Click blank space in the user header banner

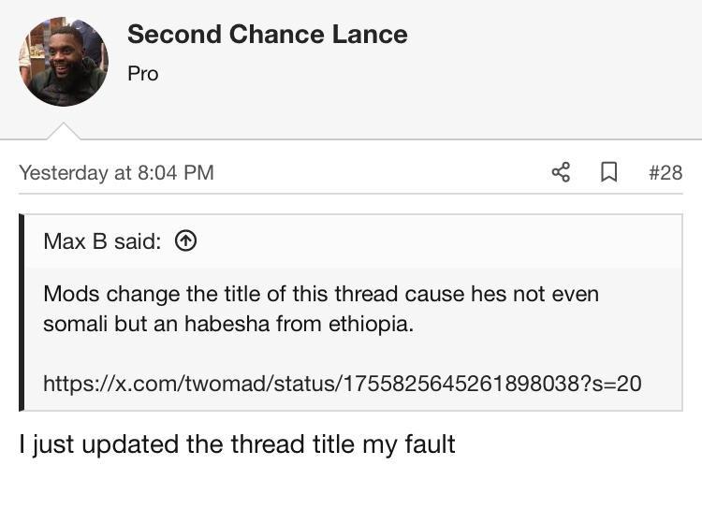coord(555,67)
